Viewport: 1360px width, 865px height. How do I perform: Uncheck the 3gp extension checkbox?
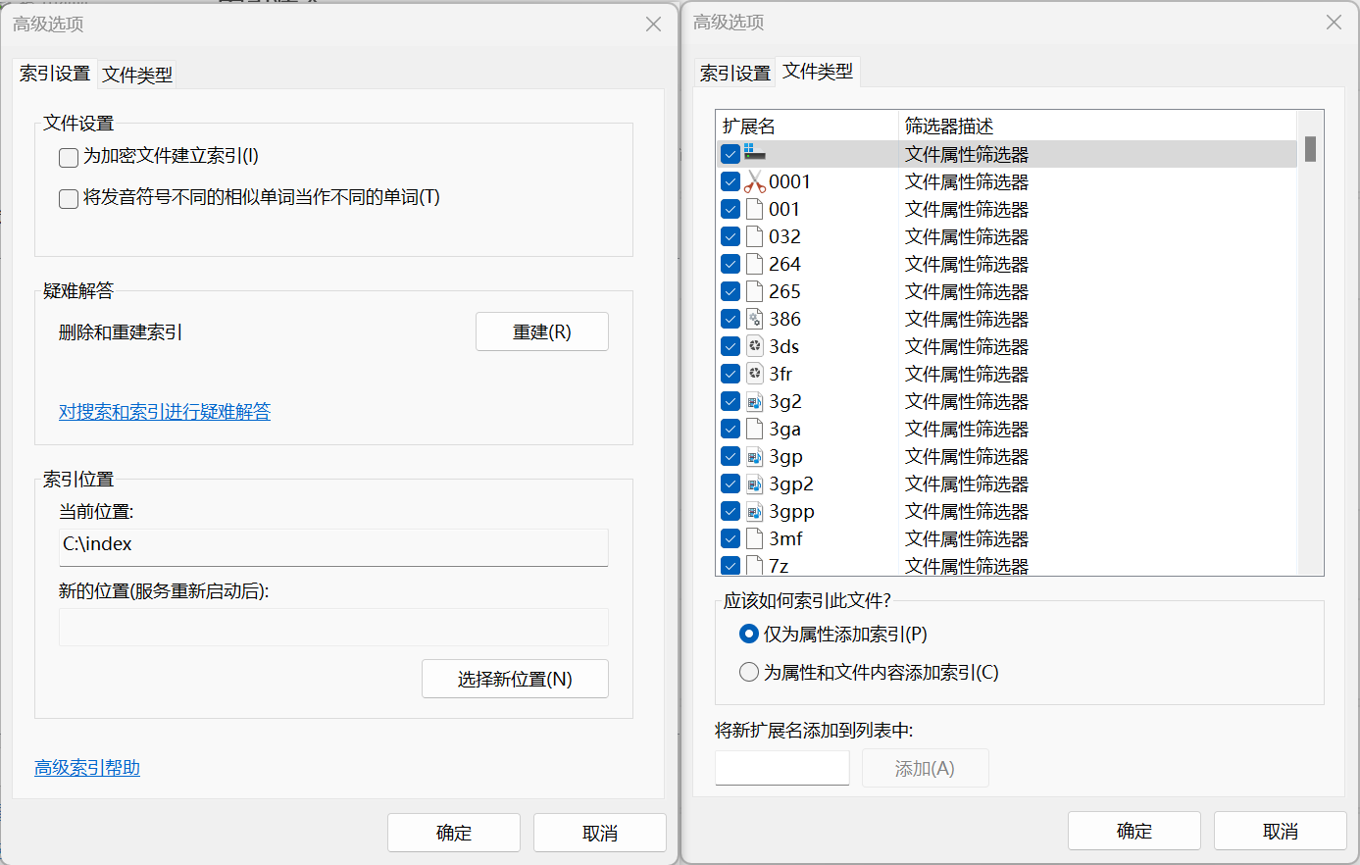click(730, 456)
